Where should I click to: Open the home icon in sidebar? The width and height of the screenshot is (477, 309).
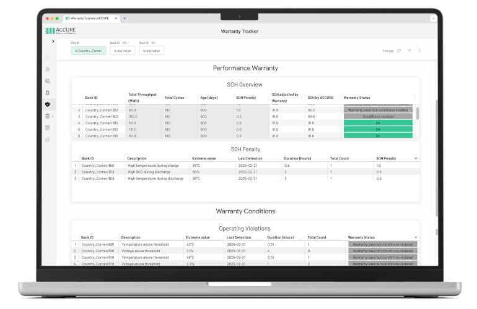[x=48, y=58]
